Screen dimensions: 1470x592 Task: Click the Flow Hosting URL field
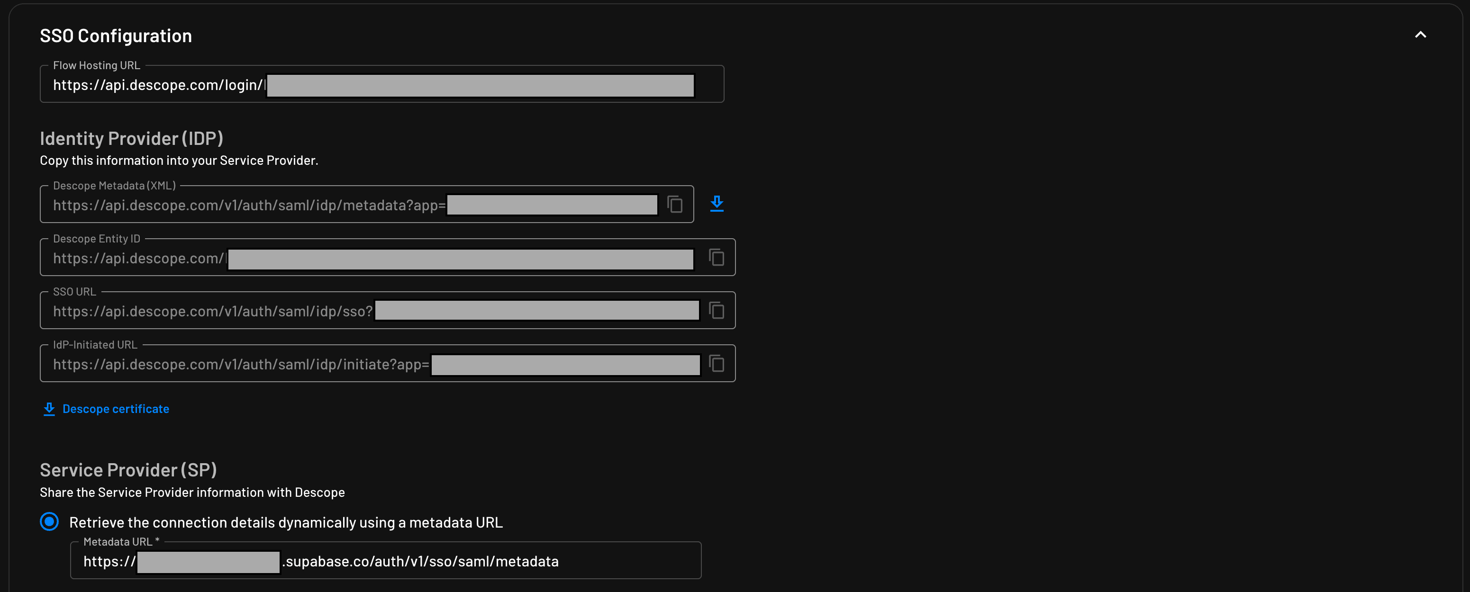point(382,84)
